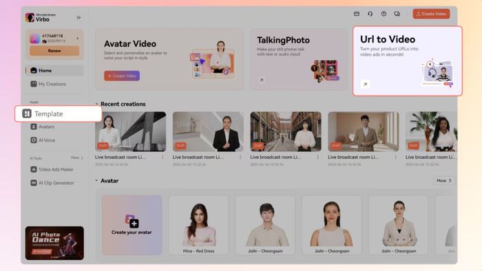482x271 pixels.
Task: Click the Draft badge on first creation
Action: (x=103, y=146)
